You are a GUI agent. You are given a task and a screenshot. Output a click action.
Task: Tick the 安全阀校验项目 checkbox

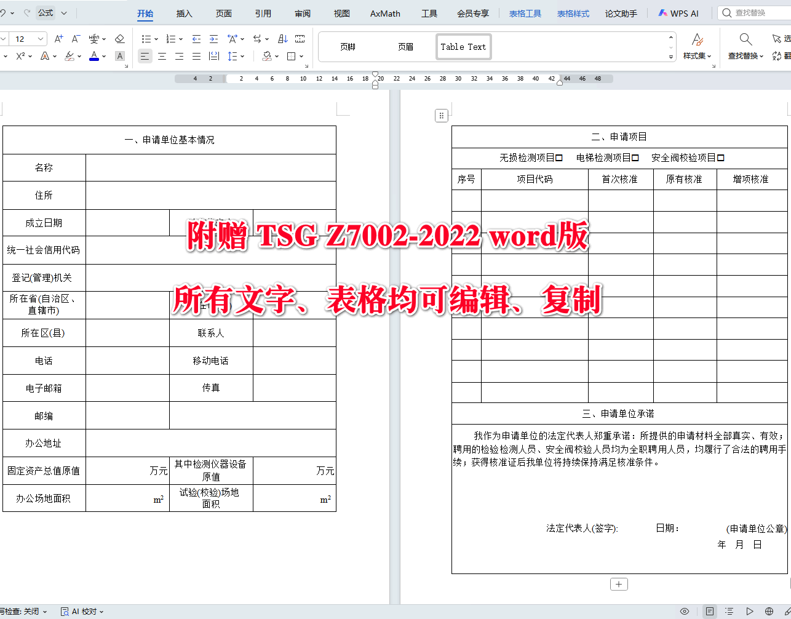point(721,158)
